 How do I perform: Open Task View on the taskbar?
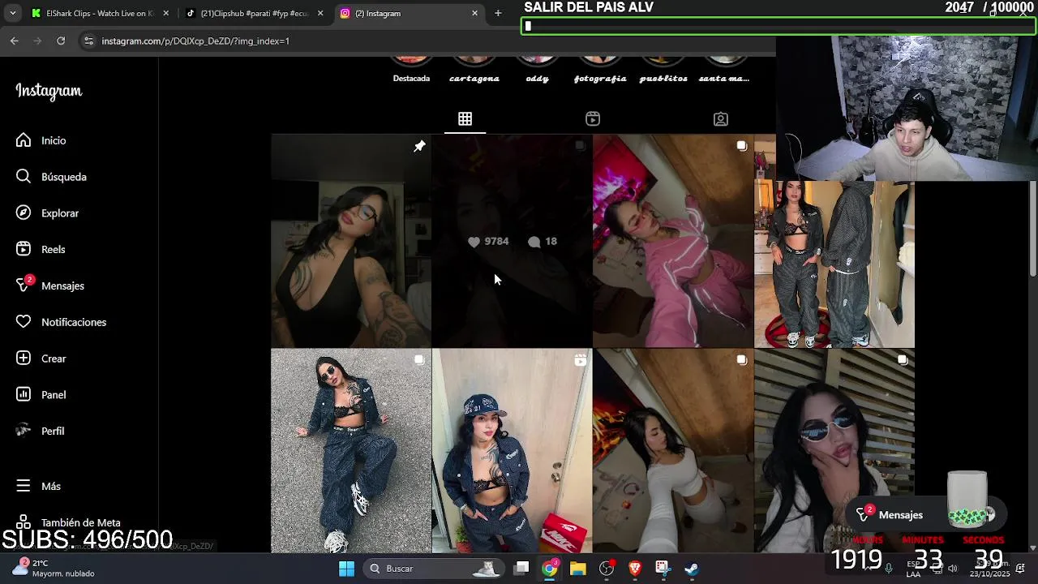tap(521, 569)
